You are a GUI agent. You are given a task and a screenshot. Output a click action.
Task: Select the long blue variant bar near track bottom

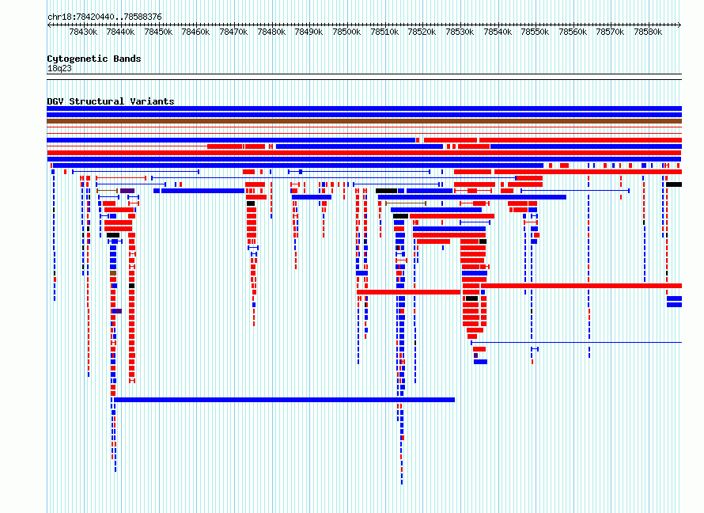(x=284, y=400)
